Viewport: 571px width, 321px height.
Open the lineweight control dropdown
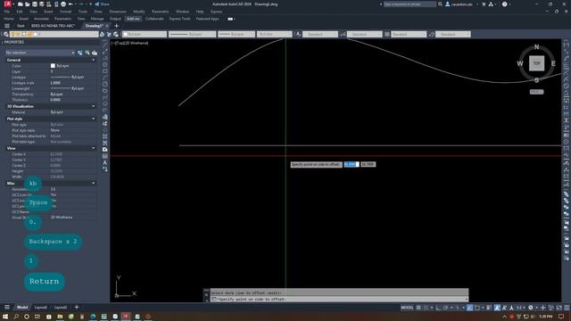point(236,34)
